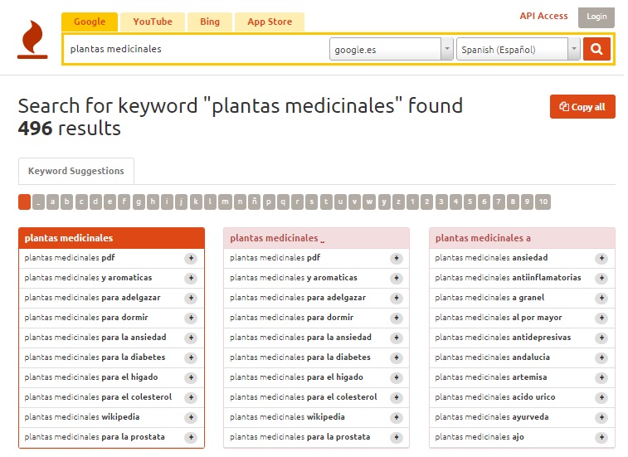
Task: Add 'para el higado' keyword in first column
Action: tap(192, 378)
